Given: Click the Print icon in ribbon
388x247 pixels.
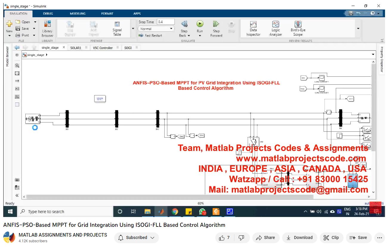Looking at the screenshot, I should pyautogui.click(x=18, y=35).
